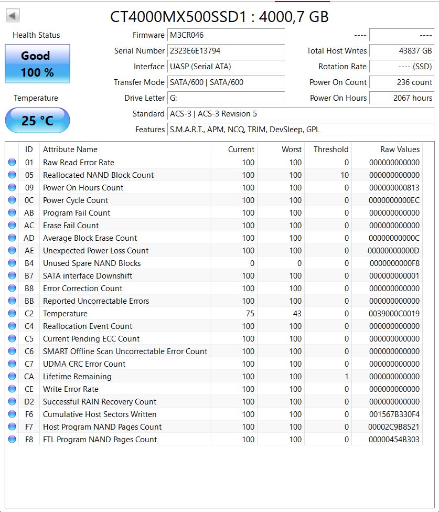Click the Drive Letter field G:
Image resolution: width=439 pixels, height=512 pixels.
coord(226,98)
